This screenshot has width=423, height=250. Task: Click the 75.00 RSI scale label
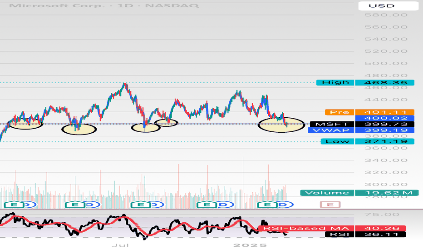coord(382,215)
